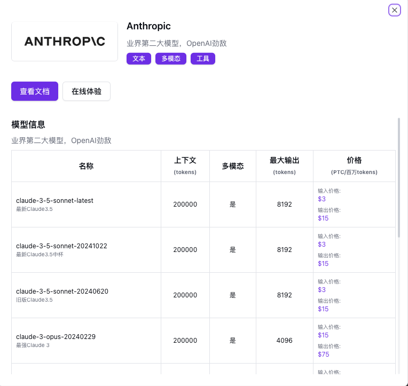Click the 多模态 column header
The image size is (408, 386).
click(x=233, y=166)
